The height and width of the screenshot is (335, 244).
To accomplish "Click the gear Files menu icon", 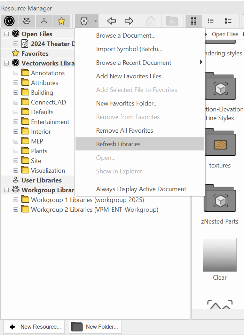I will (84, 21).
